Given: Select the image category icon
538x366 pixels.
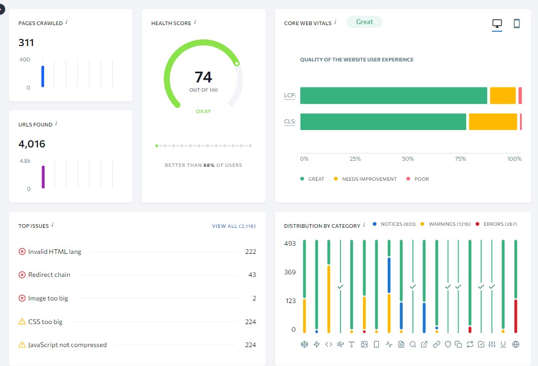Looking at the screenshot, I should point(364,345).
